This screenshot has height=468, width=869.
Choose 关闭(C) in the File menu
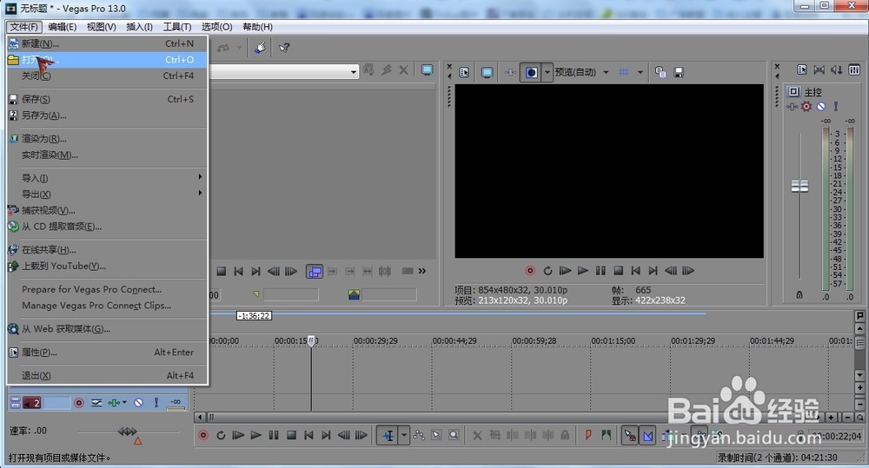(108, 76)
